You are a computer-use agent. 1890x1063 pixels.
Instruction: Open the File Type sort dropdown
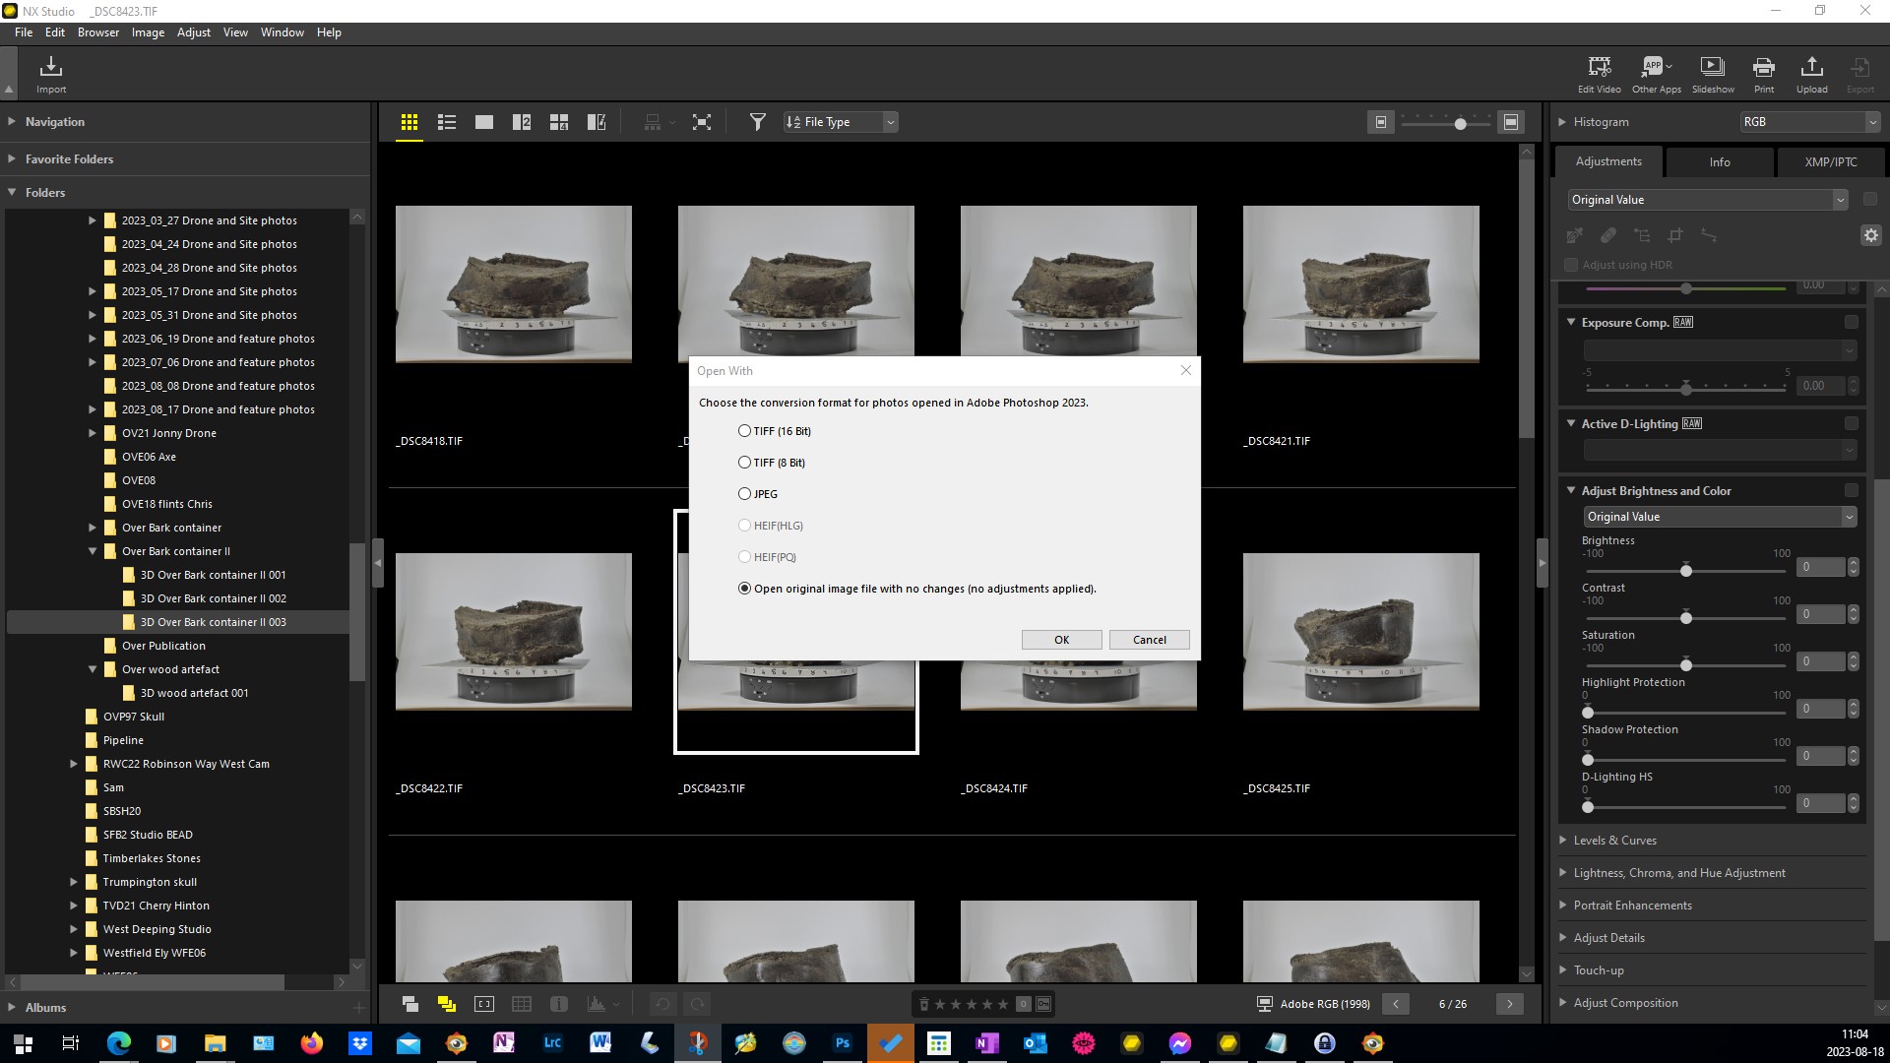[841, 122]
